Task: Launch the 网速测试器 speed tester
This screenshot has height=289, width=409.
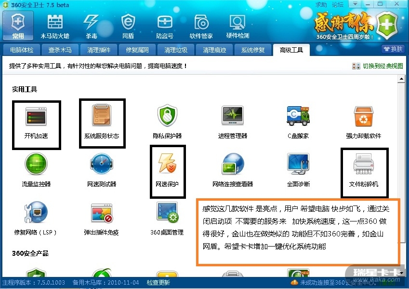Action: (102, 170)
